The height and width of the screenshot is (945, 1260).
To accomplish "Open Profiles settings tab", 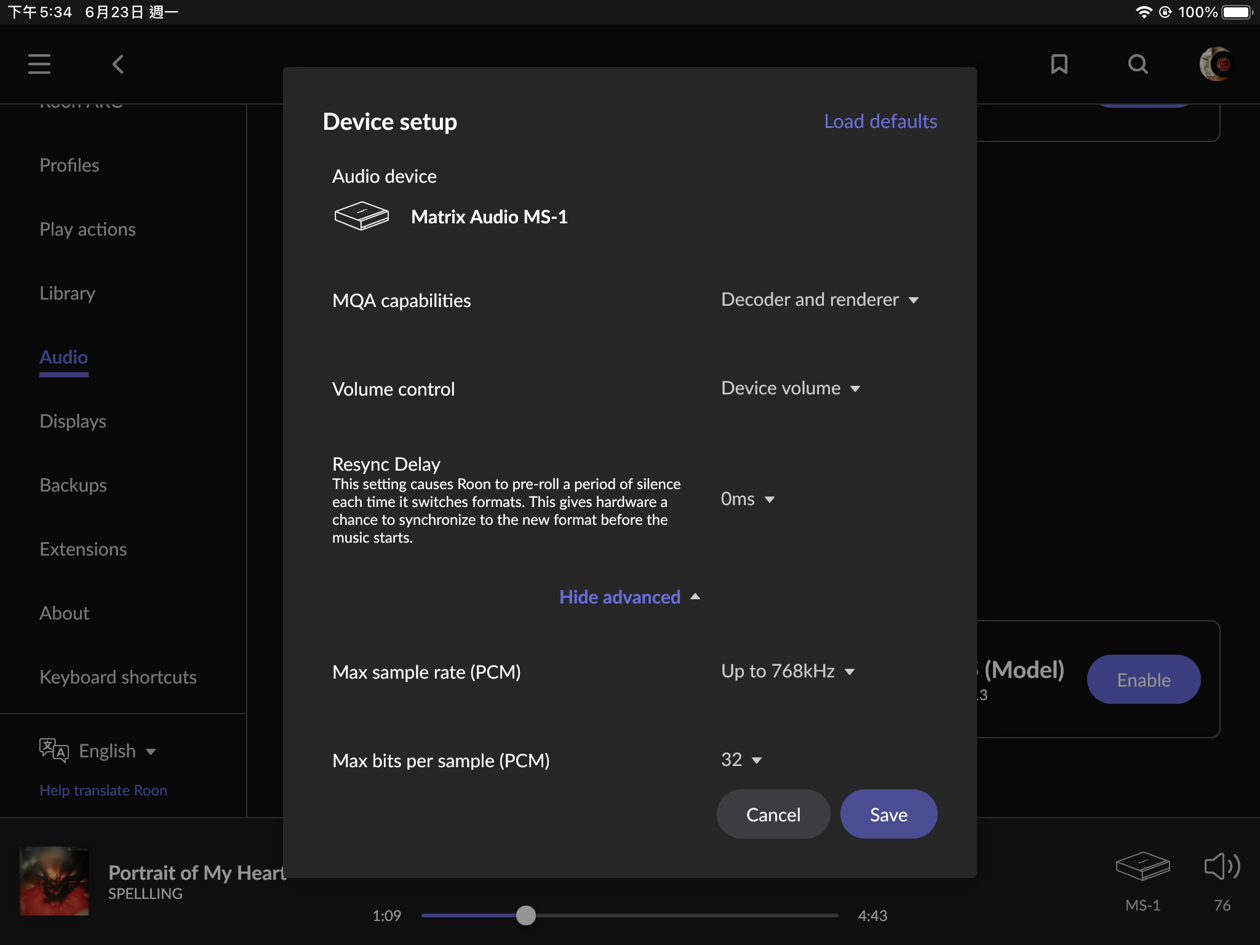I will (69, 165).
